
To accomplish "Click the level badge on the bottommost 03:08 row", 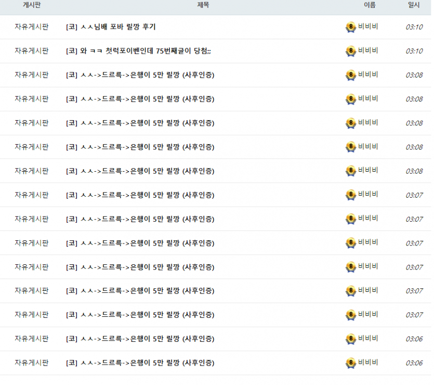I will [x=351, y=171].
